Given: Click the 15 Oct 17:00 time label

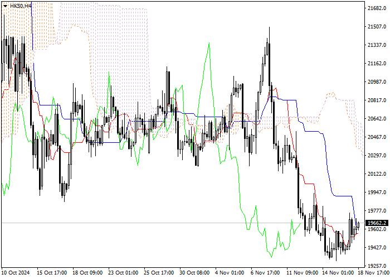Looking at the screenshot, I should coord(52,273).
